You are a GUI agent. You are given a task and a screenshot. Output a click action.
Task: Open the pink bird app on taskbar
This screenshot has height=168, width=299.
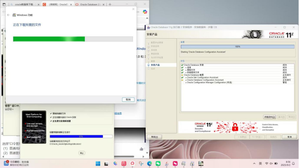(x=175, y=164)
